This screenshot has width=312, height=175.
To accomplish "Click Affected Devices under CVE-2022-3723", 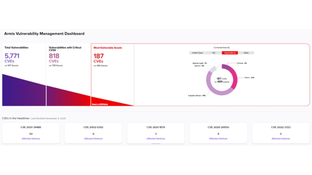I will tap(281, 139).
